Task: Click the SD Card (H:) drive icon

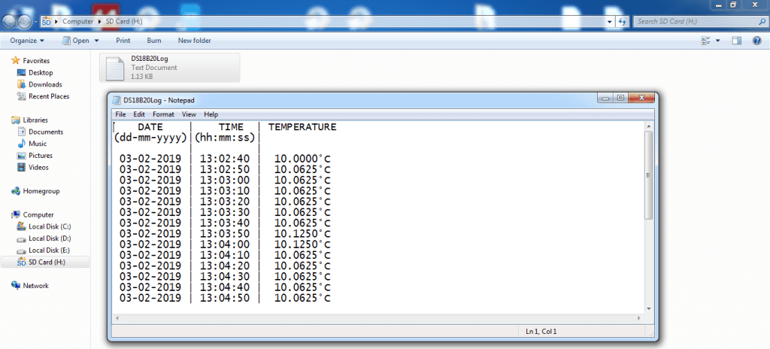Action: click(21, 262)
